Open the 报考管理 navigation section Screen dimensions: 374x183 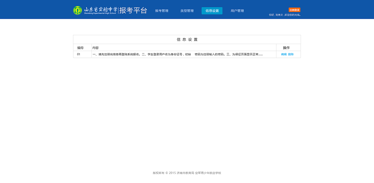pyautogui.click(x=162, y=10)
